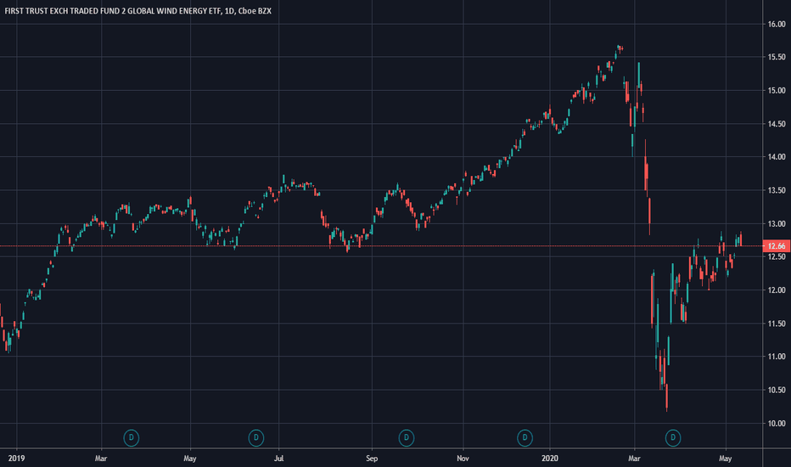Screen dimensions: 791x467
Task: Click the '15.50' price axis label
Action: click(x=777, y=57)
